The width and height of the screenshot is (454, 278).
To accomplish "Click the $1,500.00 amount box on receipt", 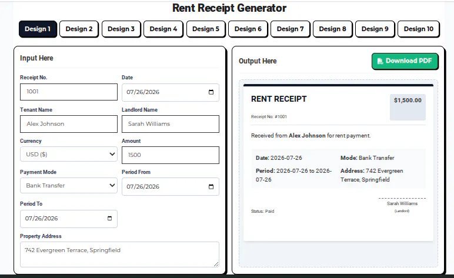I will point(408,107).
